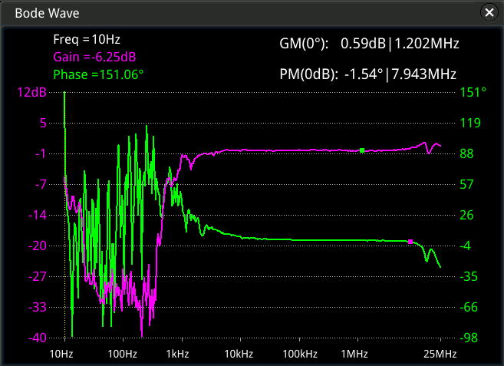504x366 pixels.
Task: Click the -7 gain axis label
Action: (41, 184)
